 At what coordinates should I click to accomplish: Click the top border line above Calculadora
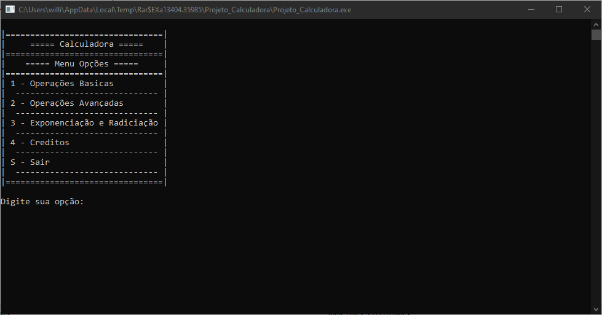[x=84, y=34]
